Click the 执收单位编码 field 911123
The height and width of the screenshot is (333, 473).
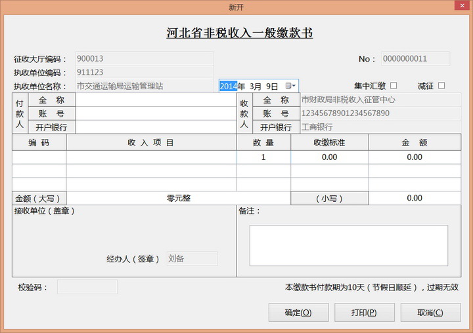coord(145,72)
